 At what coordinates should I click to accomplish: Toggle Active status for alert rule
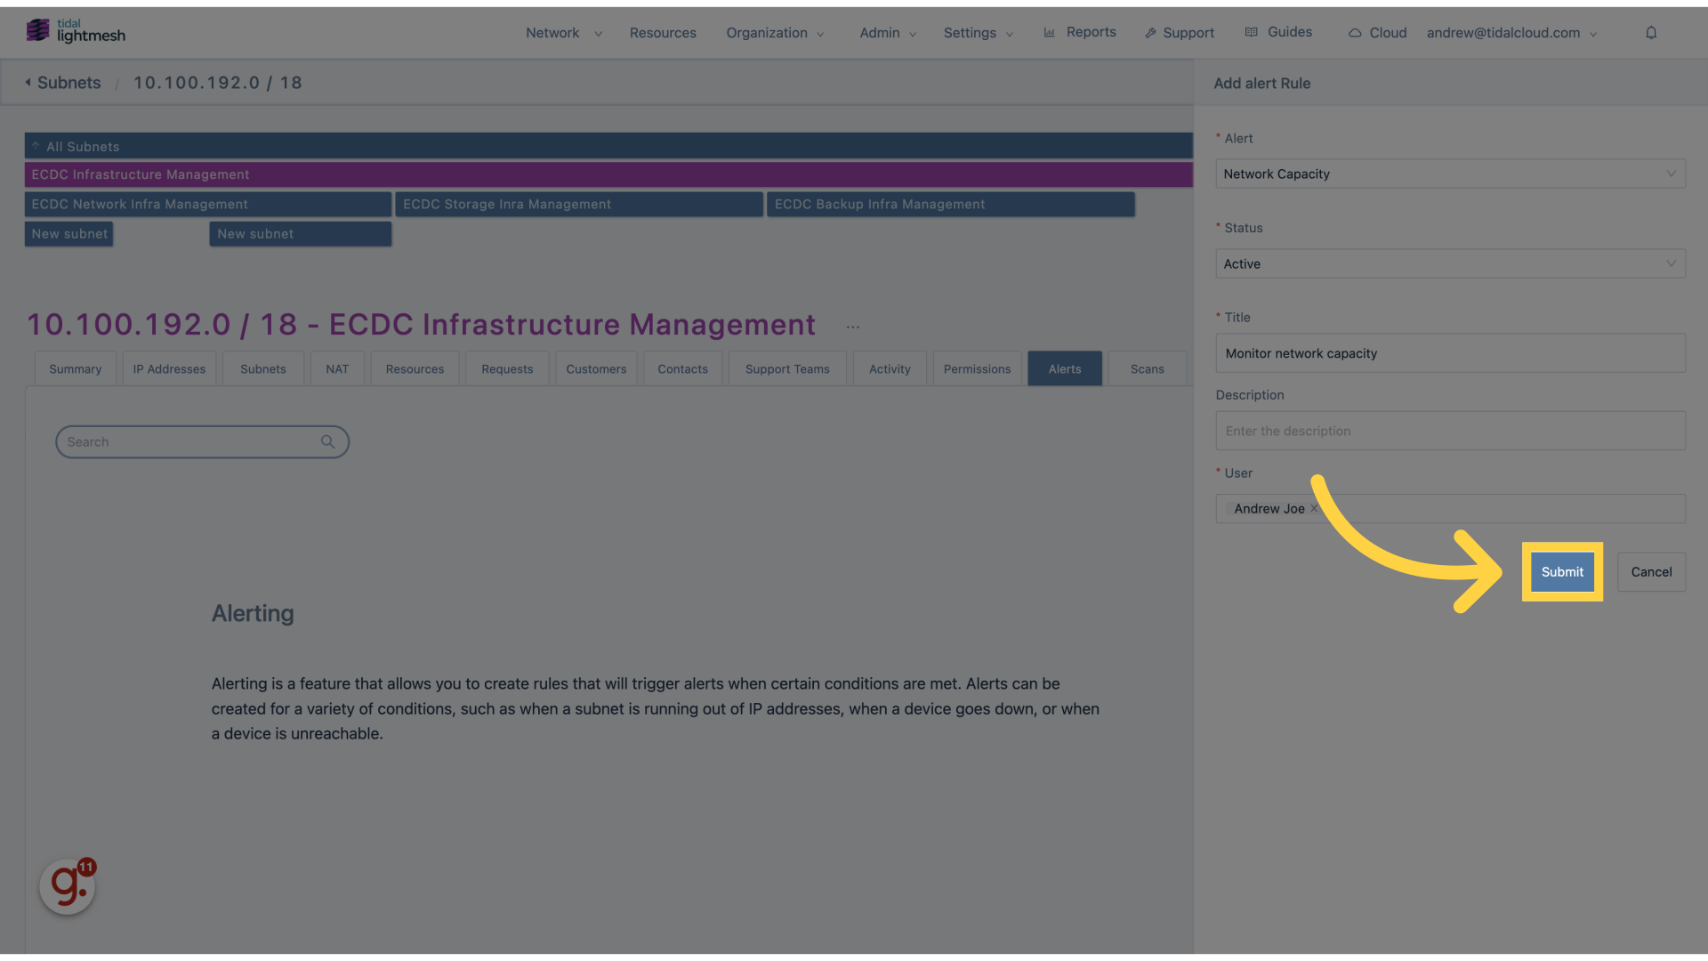pos(1451,262)
